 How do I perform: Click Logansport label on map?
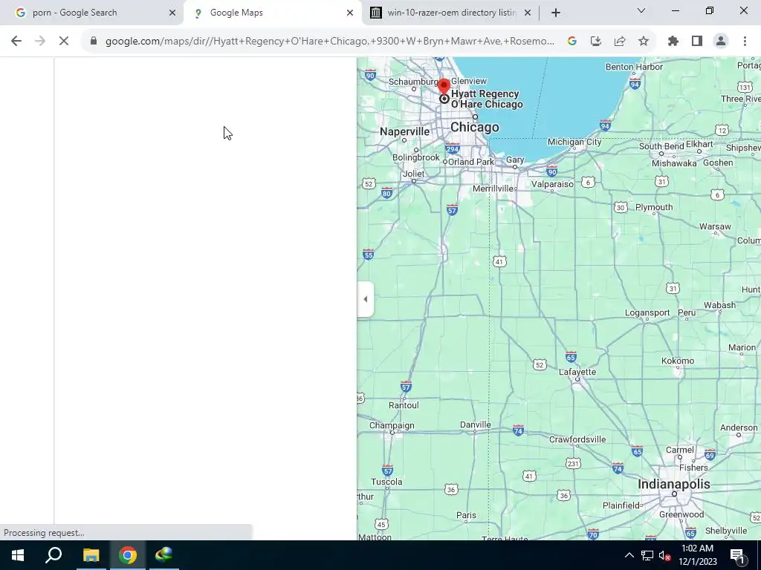[x=647, y=312]
